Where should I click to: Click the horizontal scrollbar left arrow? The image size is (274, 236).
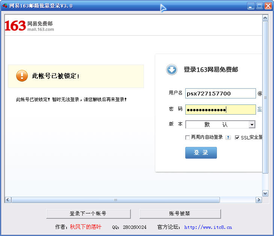[x=8, y=200]
